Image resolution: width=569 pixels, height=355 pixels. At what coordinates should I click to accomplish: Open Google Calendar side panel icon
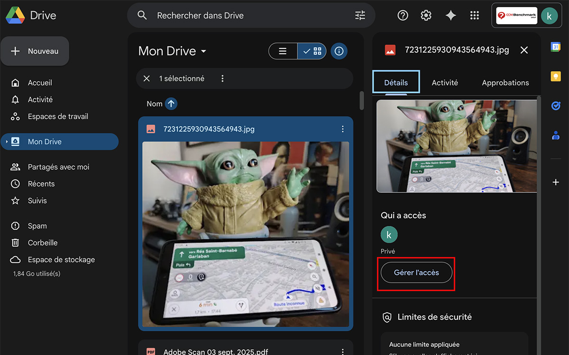pos(556,47)
